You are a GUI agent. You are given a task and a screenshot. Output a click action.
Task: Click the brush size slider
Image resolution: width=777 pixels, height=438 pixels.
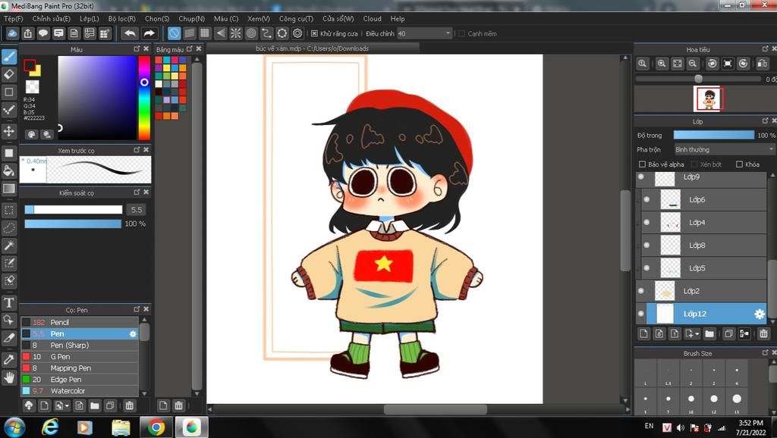click(x=74, y=210)
